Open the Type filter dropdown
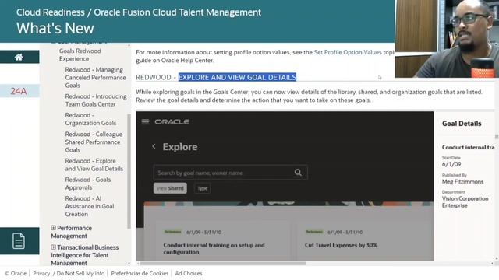The height and width of the screenshot is (280, 499). (x=203, y=188)
